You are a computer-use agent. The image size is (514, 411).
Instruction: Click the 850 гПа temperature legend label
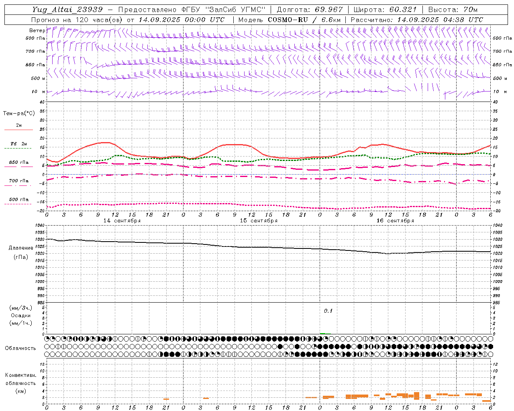click(x=19, y=163)
